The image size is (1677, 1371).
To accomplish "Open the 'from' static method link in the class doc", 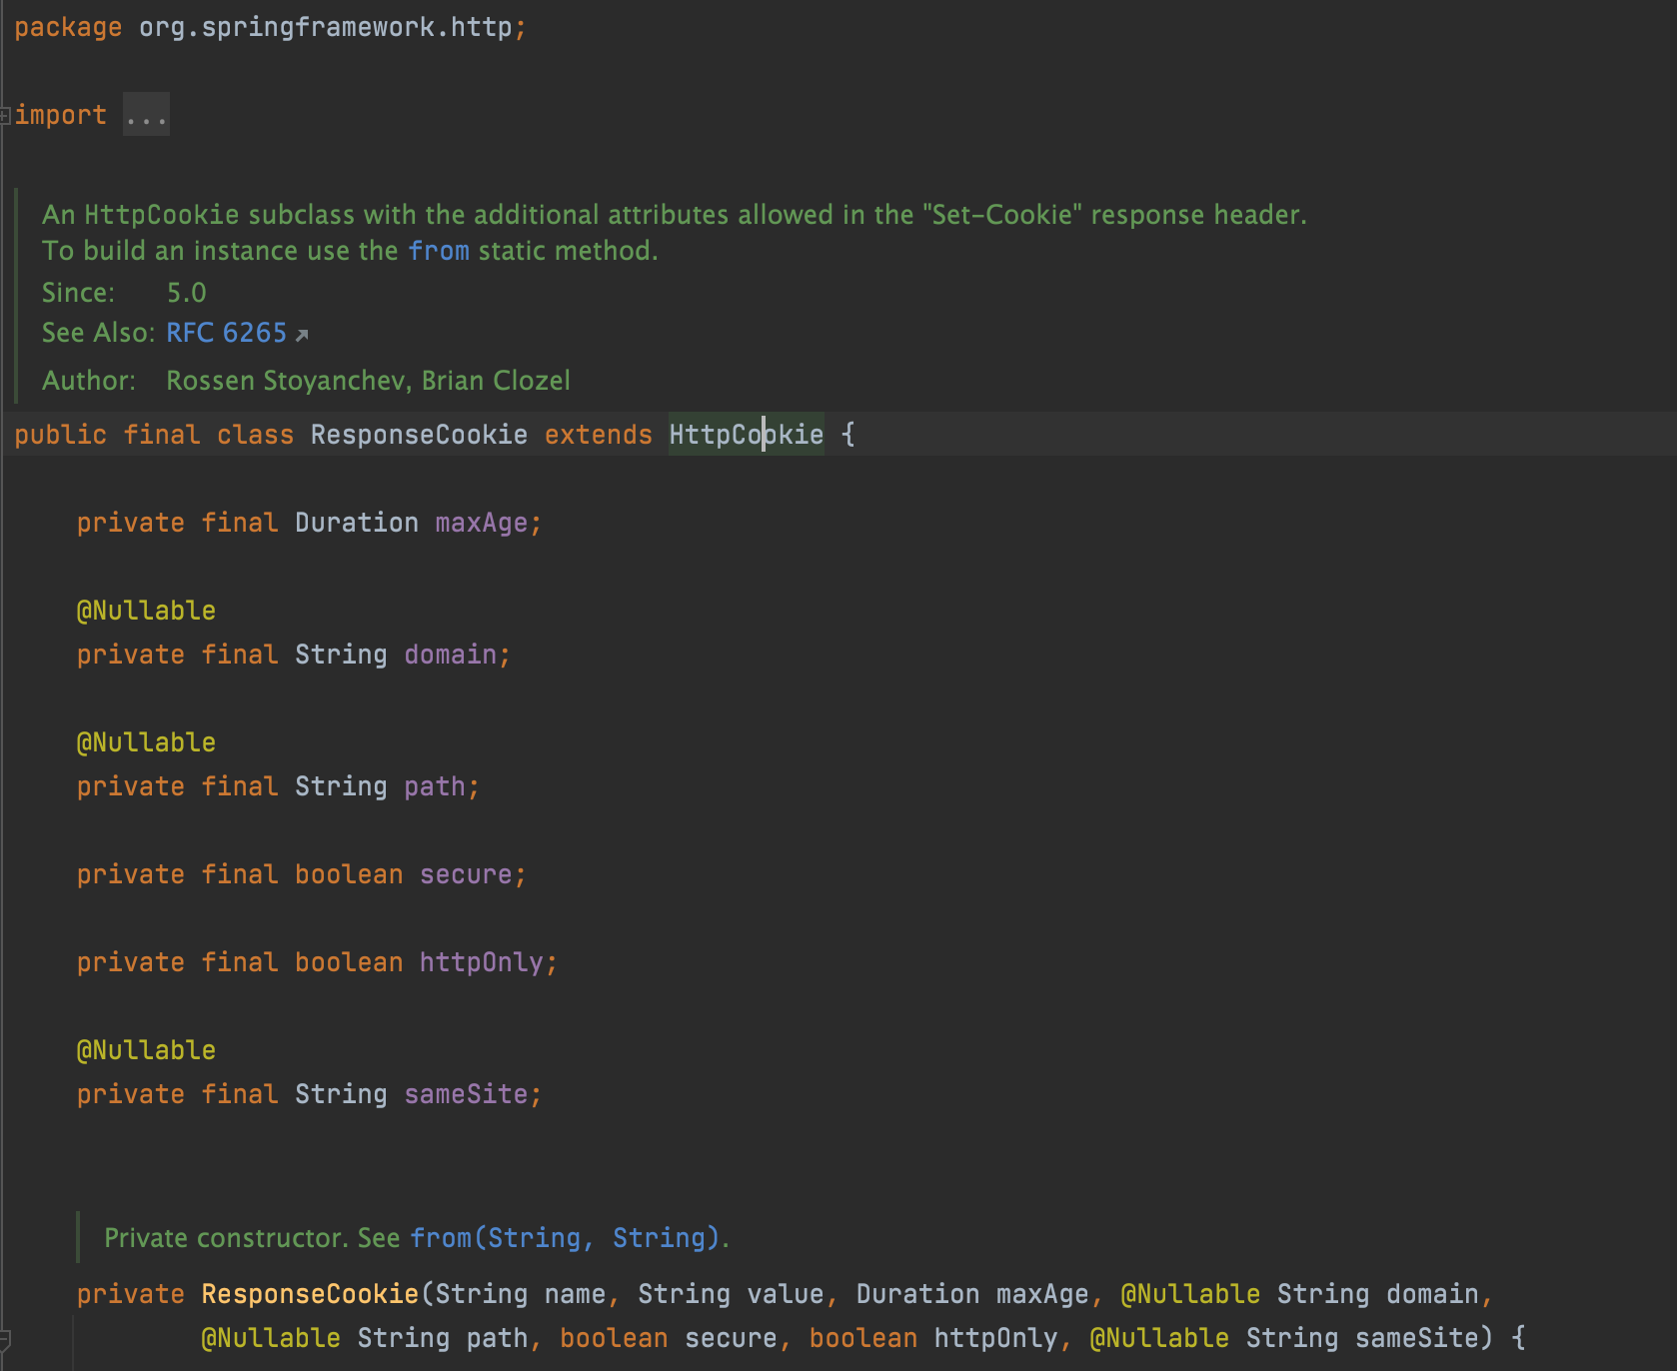I will (439, 251).
